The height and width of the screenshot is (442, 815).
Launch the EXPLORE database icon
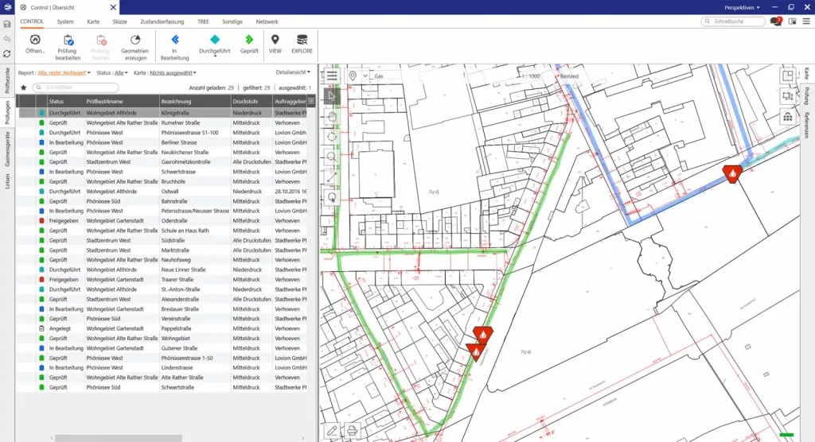tap(302, 39)
